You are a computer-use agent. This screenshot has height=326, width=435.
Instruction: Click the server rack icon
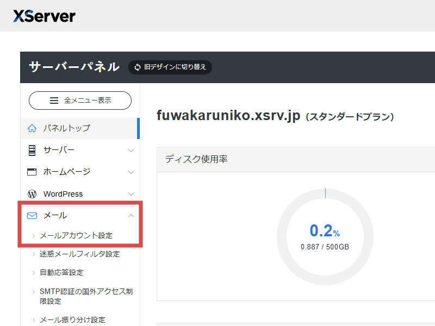pos(32,151)
